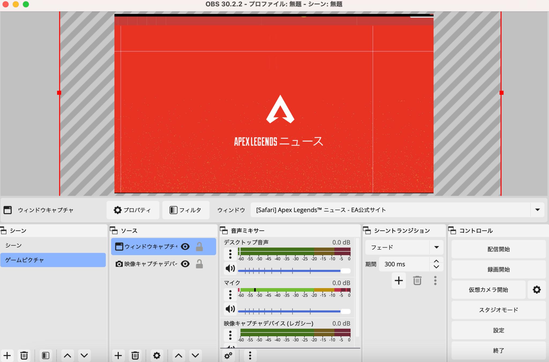The image size is (549, 362).
Task: Open フィルタ button for source
Action: pyautogui.click(x=186, y=210)
